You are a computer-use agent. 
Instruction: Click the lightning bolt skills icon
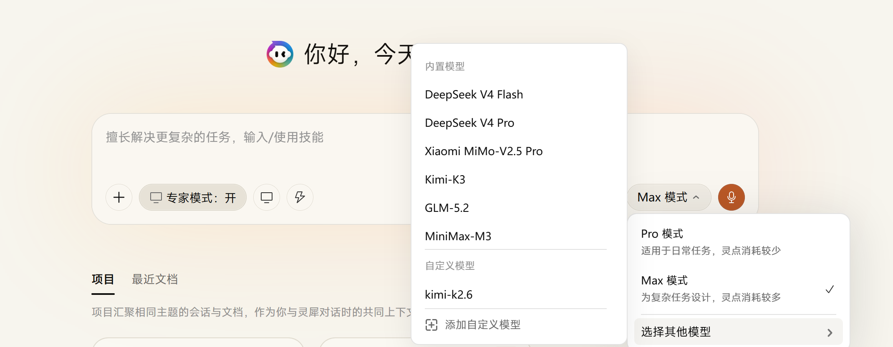pyautogui.click(x=300, y=197)
